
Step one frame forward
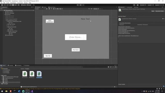click(83, 5)
